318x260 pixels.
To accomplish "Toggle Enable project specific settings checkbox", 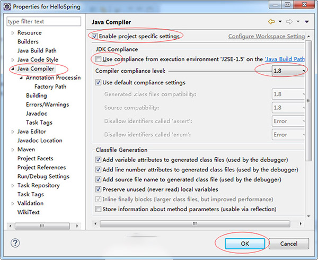I will pos(95,36).
